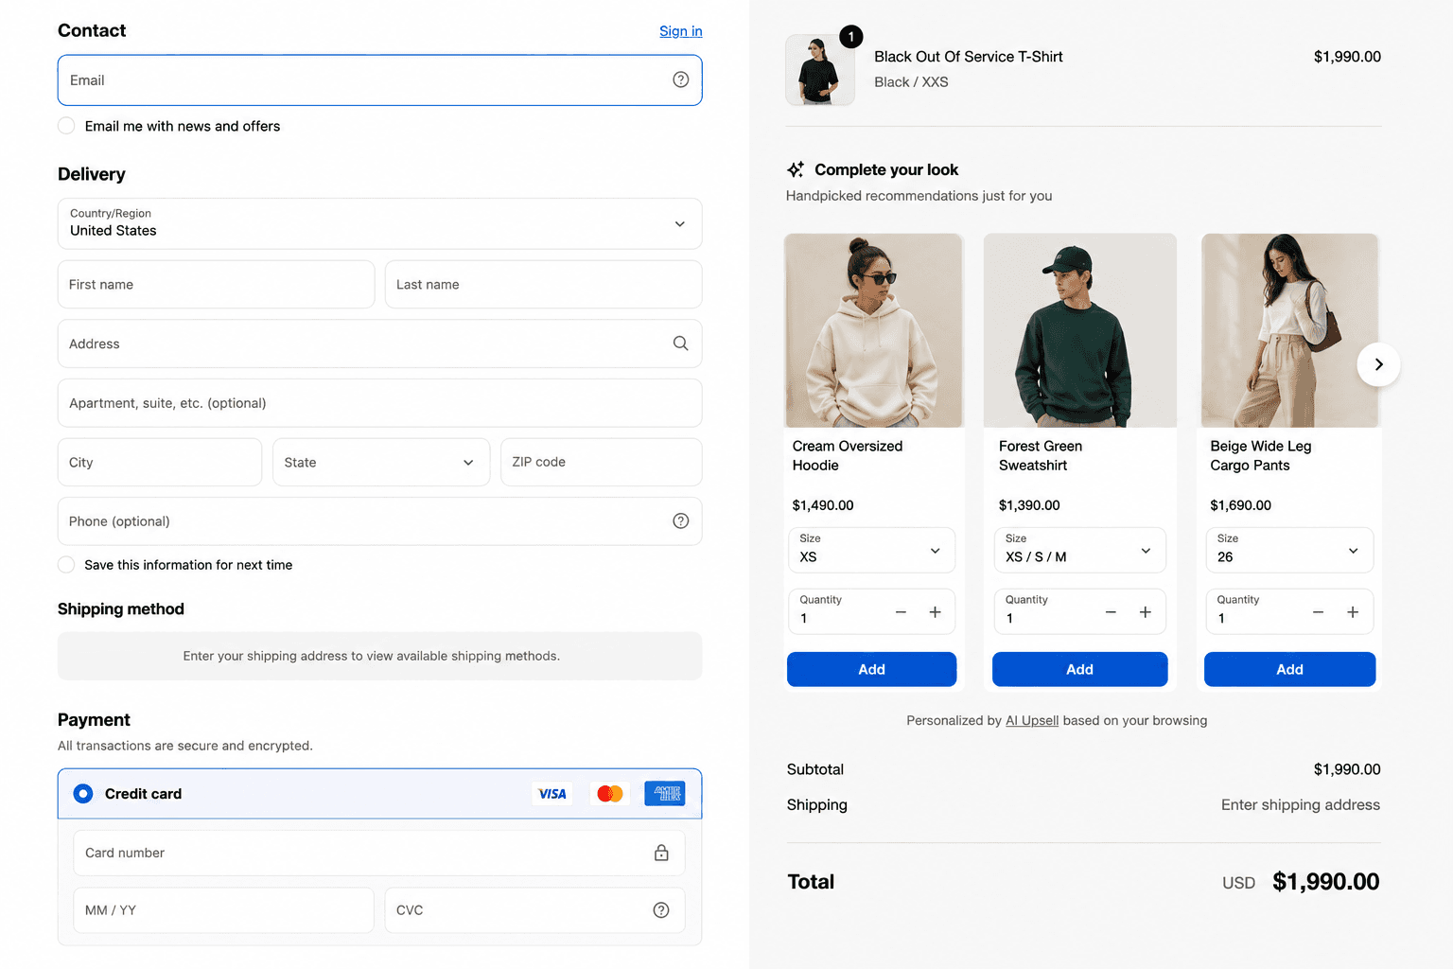The height and width of the screenshot is (969, 1453).
Task: Increase Forest Green Sweatshirt quantity
Action: [x=1145, y=612]
